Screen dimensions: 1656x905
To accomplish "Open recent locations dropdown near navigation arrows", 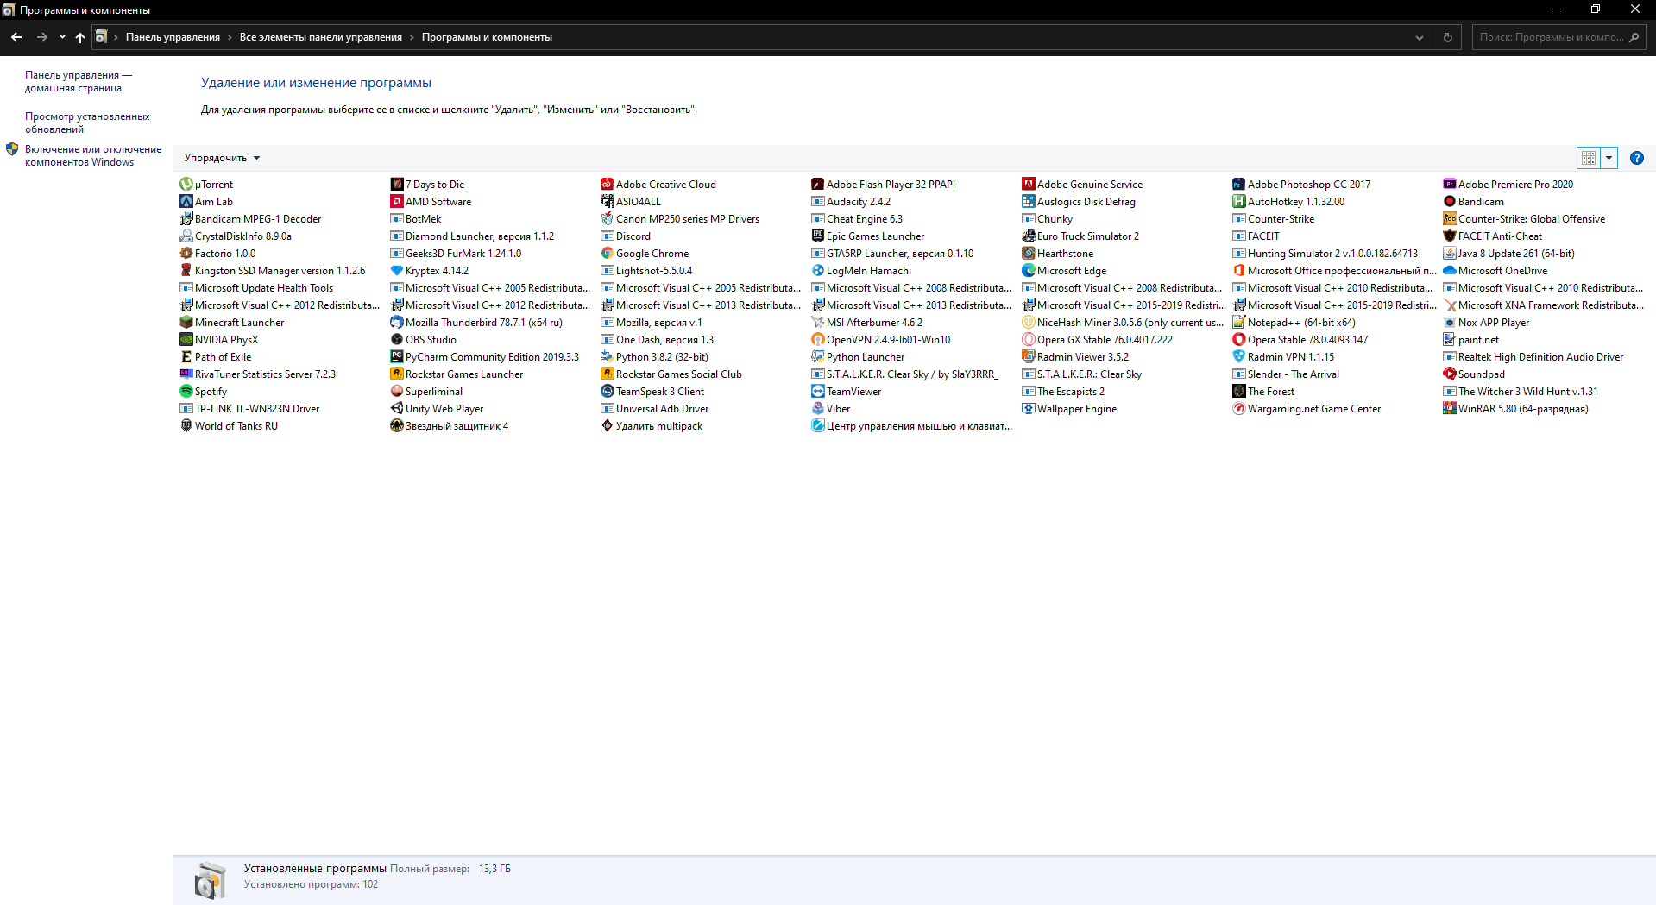I will point(62,37).
